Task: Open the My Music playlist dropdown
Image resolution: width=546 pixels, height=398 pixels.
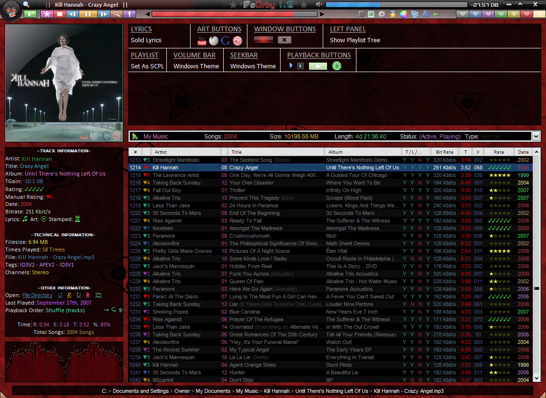Action: tap(536, 137)
